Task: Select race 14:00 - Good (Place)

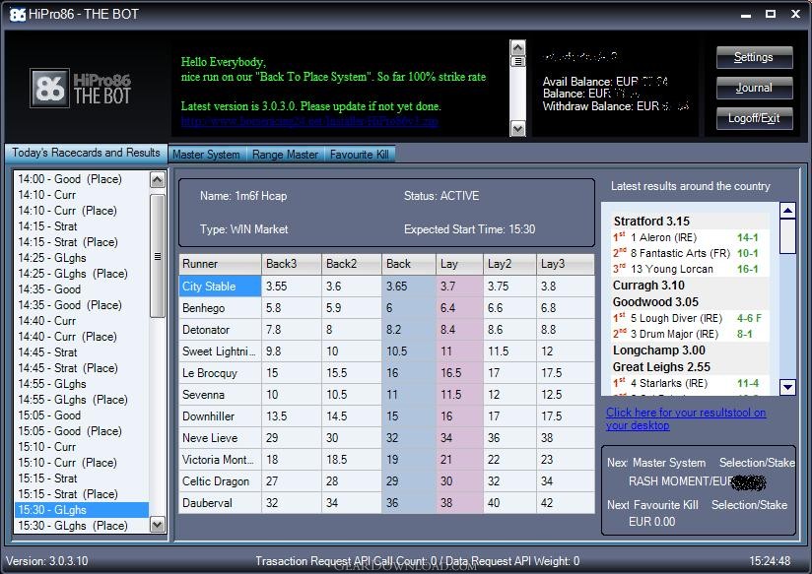Action: pyautogui.click(x=70, y=179)
